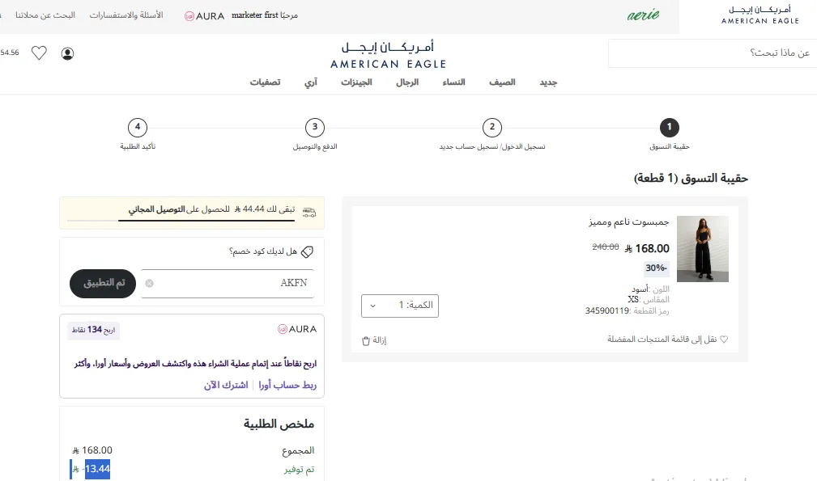The image size is (817, 481).
Task: Open the الجينزات menu
Action: [356, 82]
